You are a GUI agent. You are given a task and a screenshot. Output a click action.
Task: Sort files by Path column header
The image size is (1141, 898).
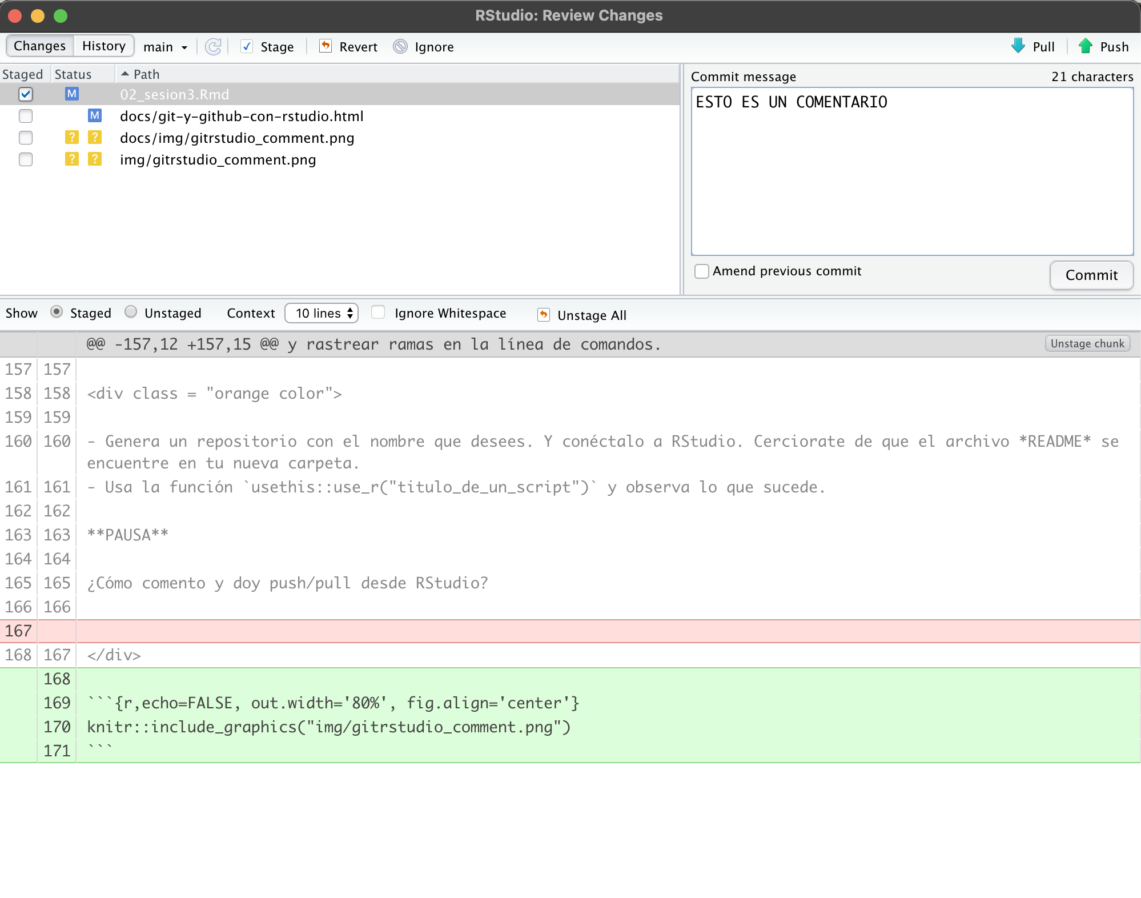coord(146,74)
